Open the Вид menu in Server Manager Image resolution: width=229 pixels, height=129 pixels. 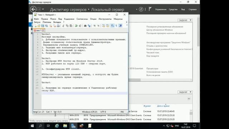(183, 10)
